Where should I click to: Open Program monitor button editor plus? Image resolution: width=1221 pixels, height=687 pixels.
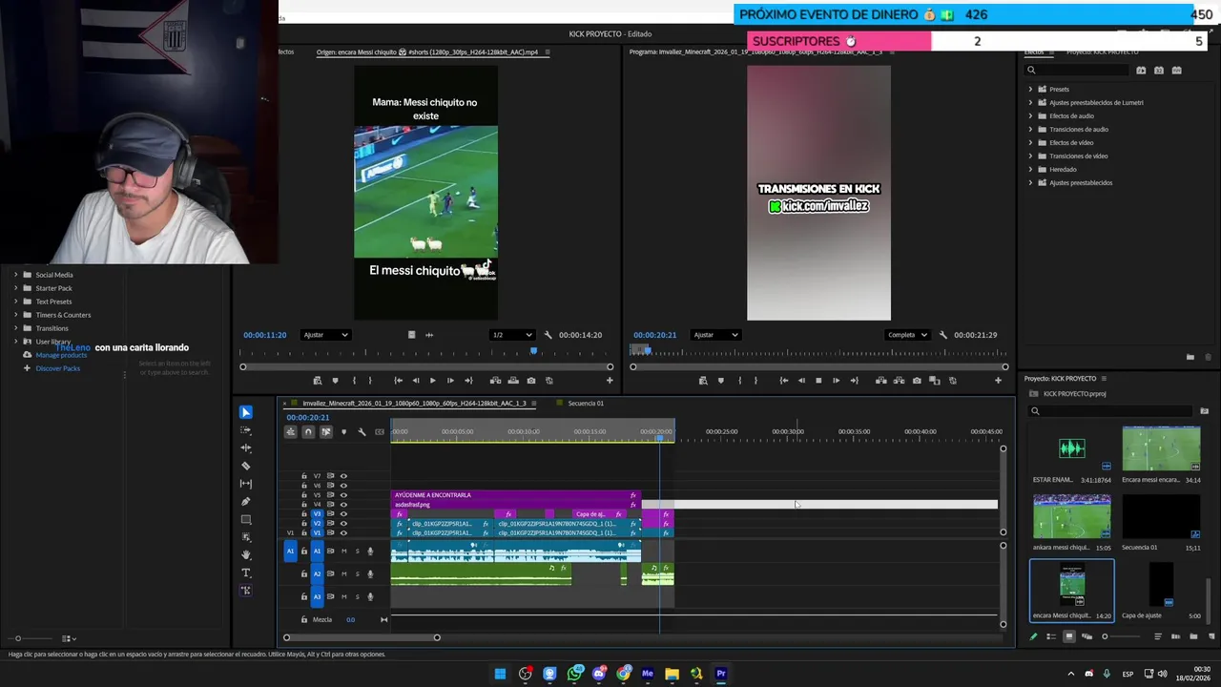click(x=998, y=381)
